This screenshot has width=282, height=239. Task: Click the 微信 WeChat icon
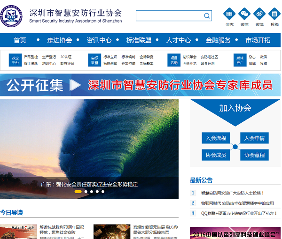(x=244, y=14)
